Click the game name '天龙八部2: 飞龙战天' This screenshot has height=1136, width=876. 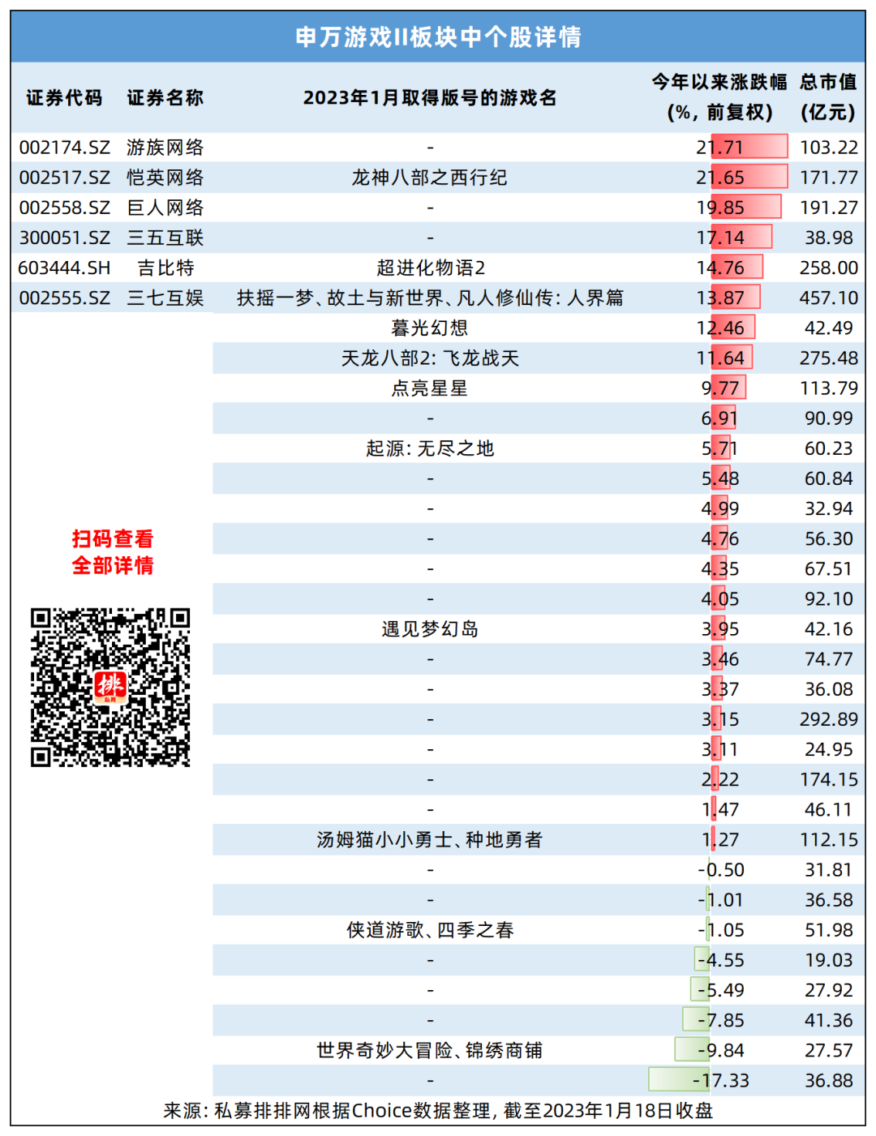pos(430,358)
